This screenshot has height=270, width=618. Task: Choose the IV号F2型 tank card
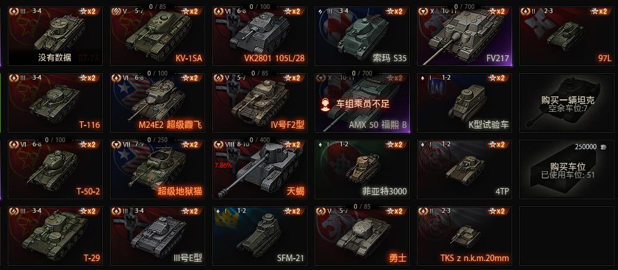[x=260, y=102]
